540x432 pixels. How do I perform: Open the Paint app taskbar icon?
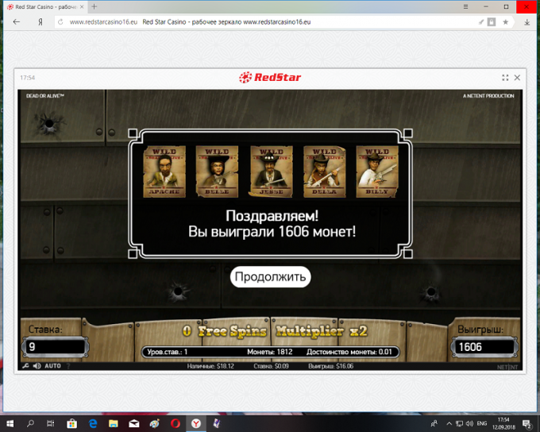tap(155, 423)
